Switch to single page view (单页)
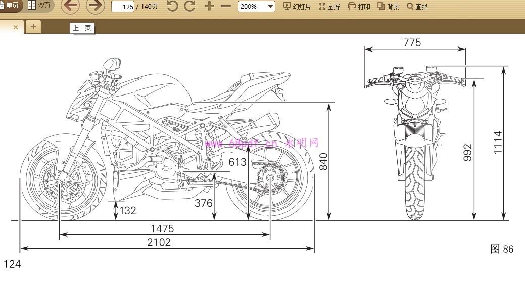This screenshot has width=525, height=284. [11, 6]
